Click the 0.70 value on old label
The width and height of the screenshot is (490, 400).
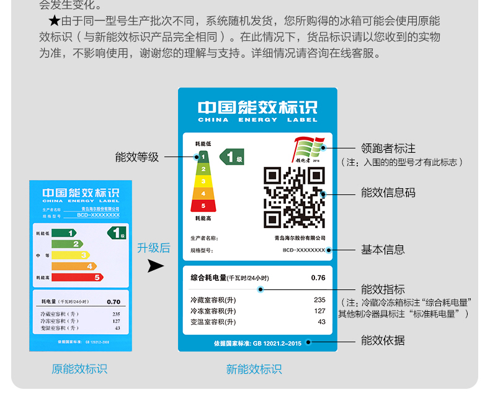pyautogui.click(x=114, y=302)
